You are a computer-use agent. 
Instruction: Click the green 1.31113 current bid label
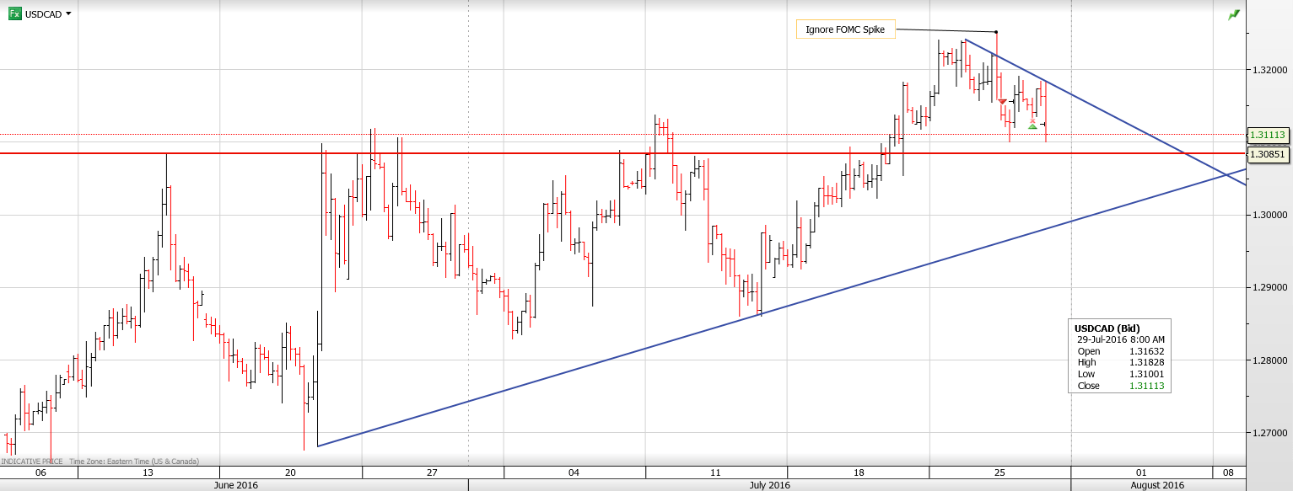point(1269,136)
